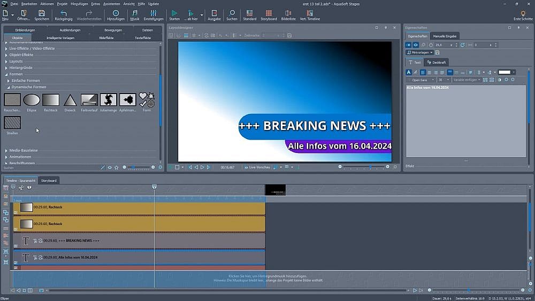The image size is (535, 301).
Task: Select the BREAKING NEWS text track
Action: click(x=139, y=241)
